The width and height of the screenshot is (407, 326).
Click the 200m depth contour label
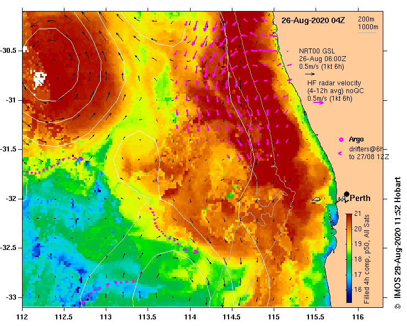point(366,19)
